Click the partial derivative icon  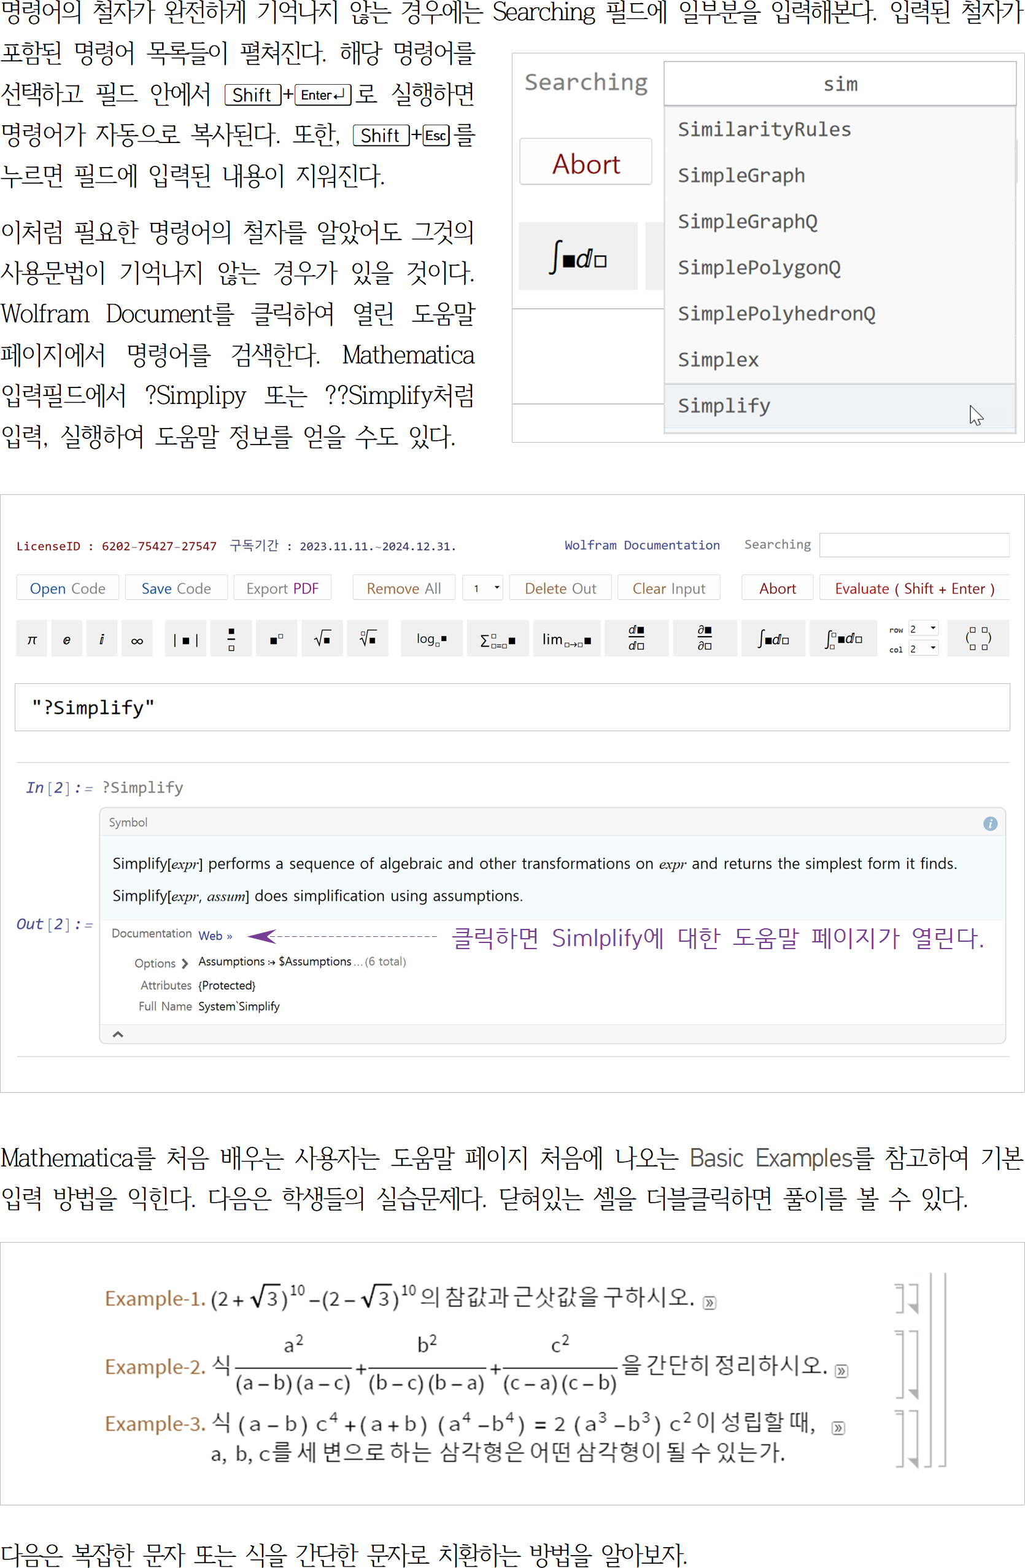coord(704,638)
